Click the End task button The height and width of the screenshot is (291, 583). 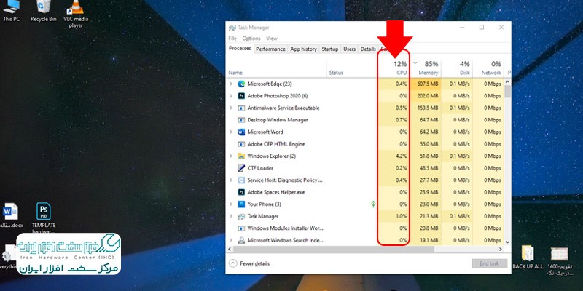pos(489,263)
